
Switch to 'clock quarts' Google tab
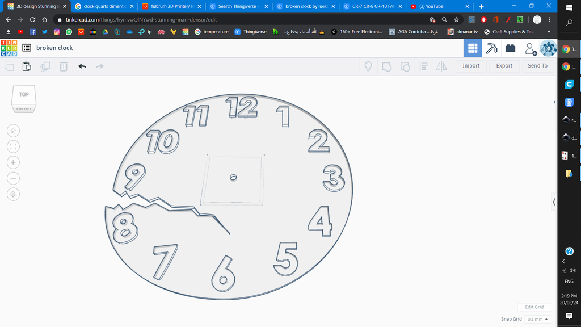click(x=104, y=6)
